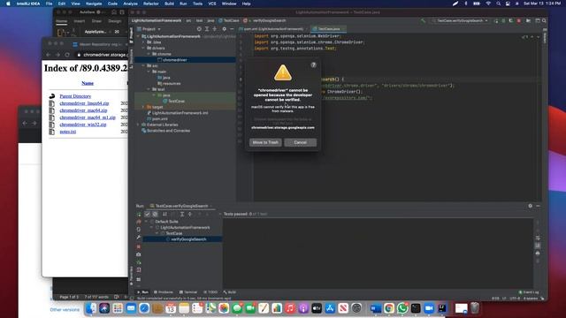Collapse the test folder
This screenshot has width=566, height=318.
coord(149,89)
